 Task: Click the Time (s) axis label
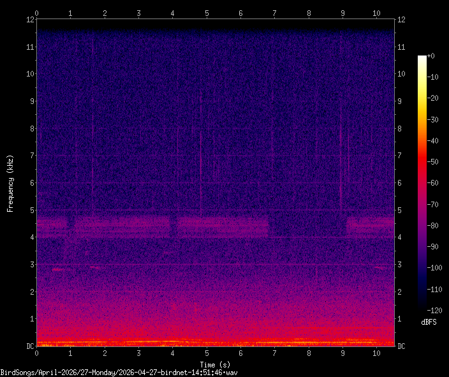tap(216, 363)
